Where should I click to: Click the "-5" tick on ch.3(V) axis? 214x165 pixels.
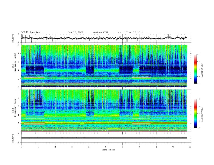click(18, 143)
